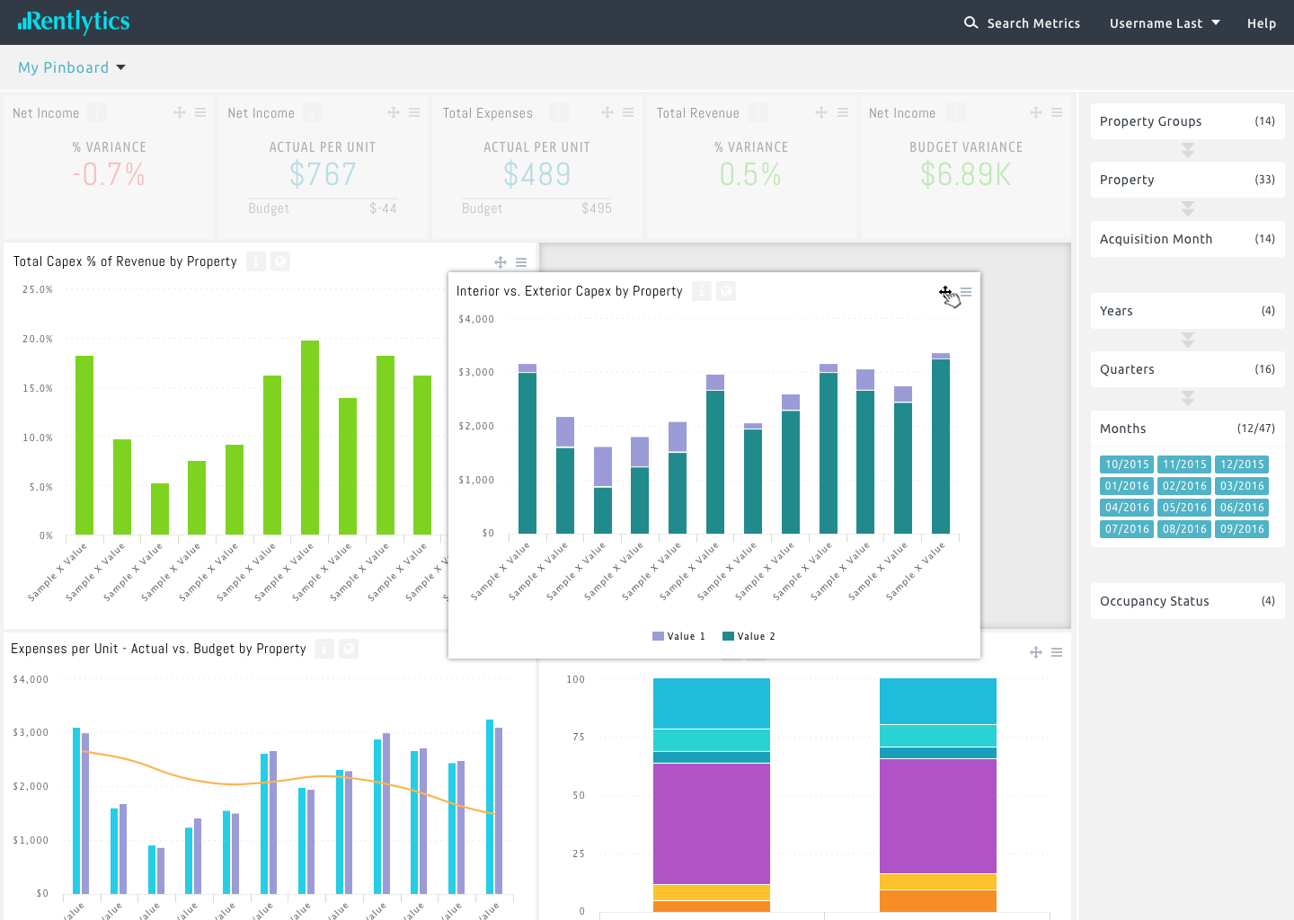Click move icon on Total Capex % of Revenue chart
The height and width of the screenshot is (920, 1294).
pyautogui.click(x=501, y=262)
